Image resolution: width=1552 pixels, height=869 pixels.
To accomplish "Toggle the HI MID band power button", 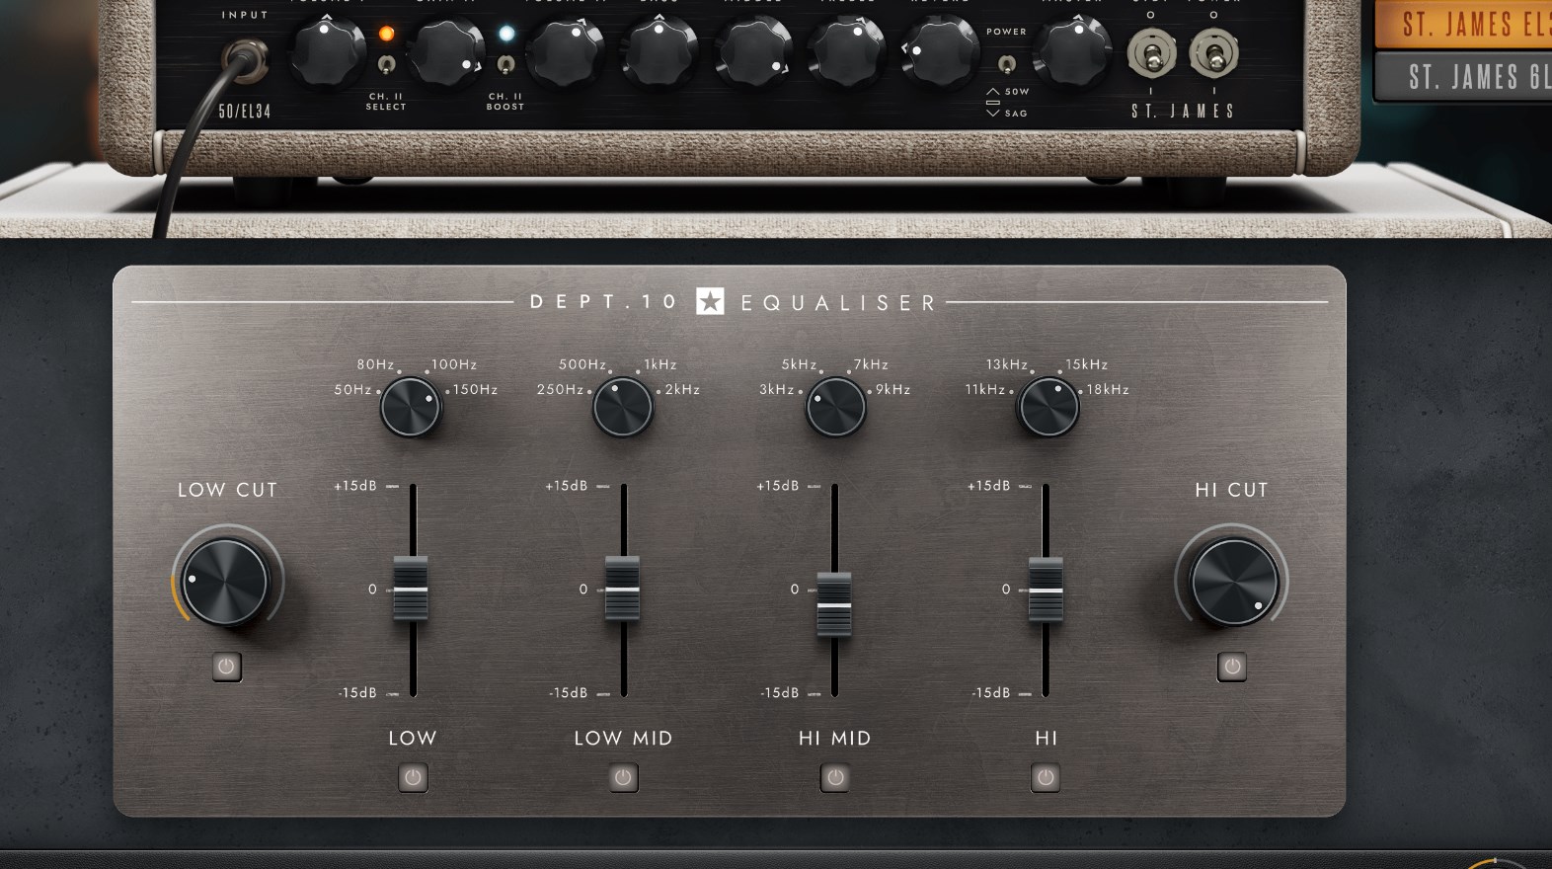I will [x=834, y=778].
